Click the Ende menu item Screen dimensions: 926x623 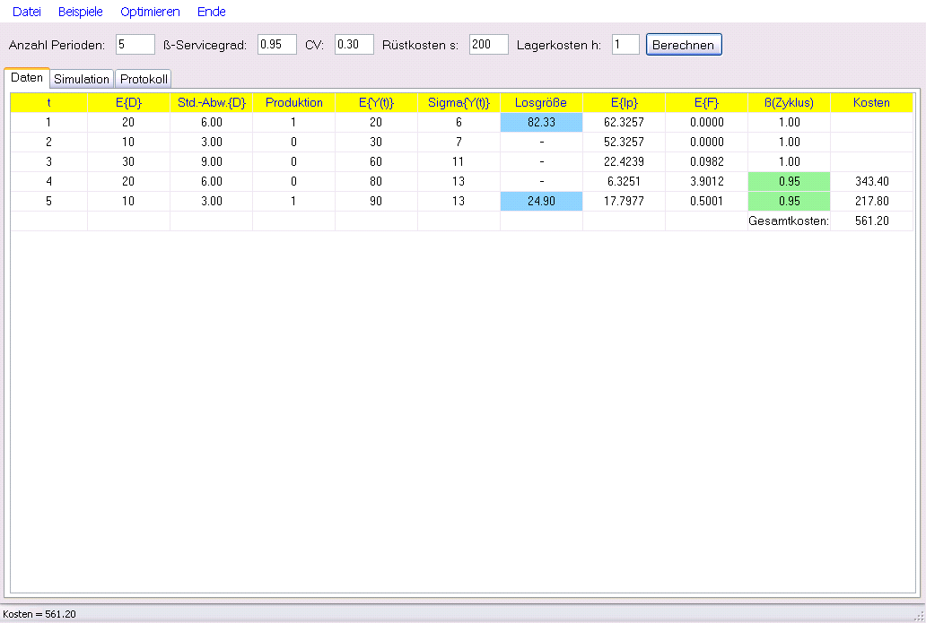pos(212,12)
